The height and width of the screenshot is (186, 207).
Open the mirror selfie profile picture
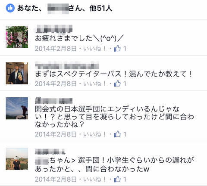tap(17, 73)
